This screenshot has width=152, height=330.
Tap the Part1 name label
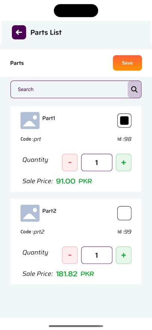click(x=49, y=118)
